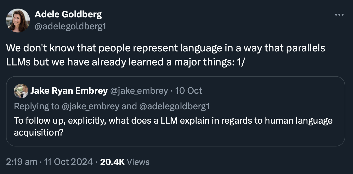Open Jake Ryan Embrey's profile name
This screenshot has width=353, height=174.
tap(69, 91)
